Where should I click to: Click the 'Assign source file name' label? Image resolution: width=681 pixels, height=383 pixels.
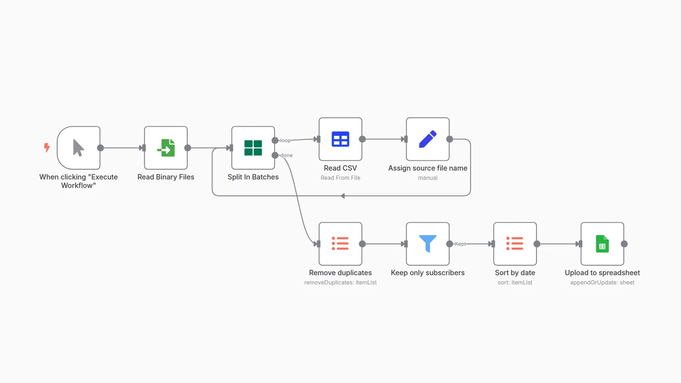pos(427,168)
